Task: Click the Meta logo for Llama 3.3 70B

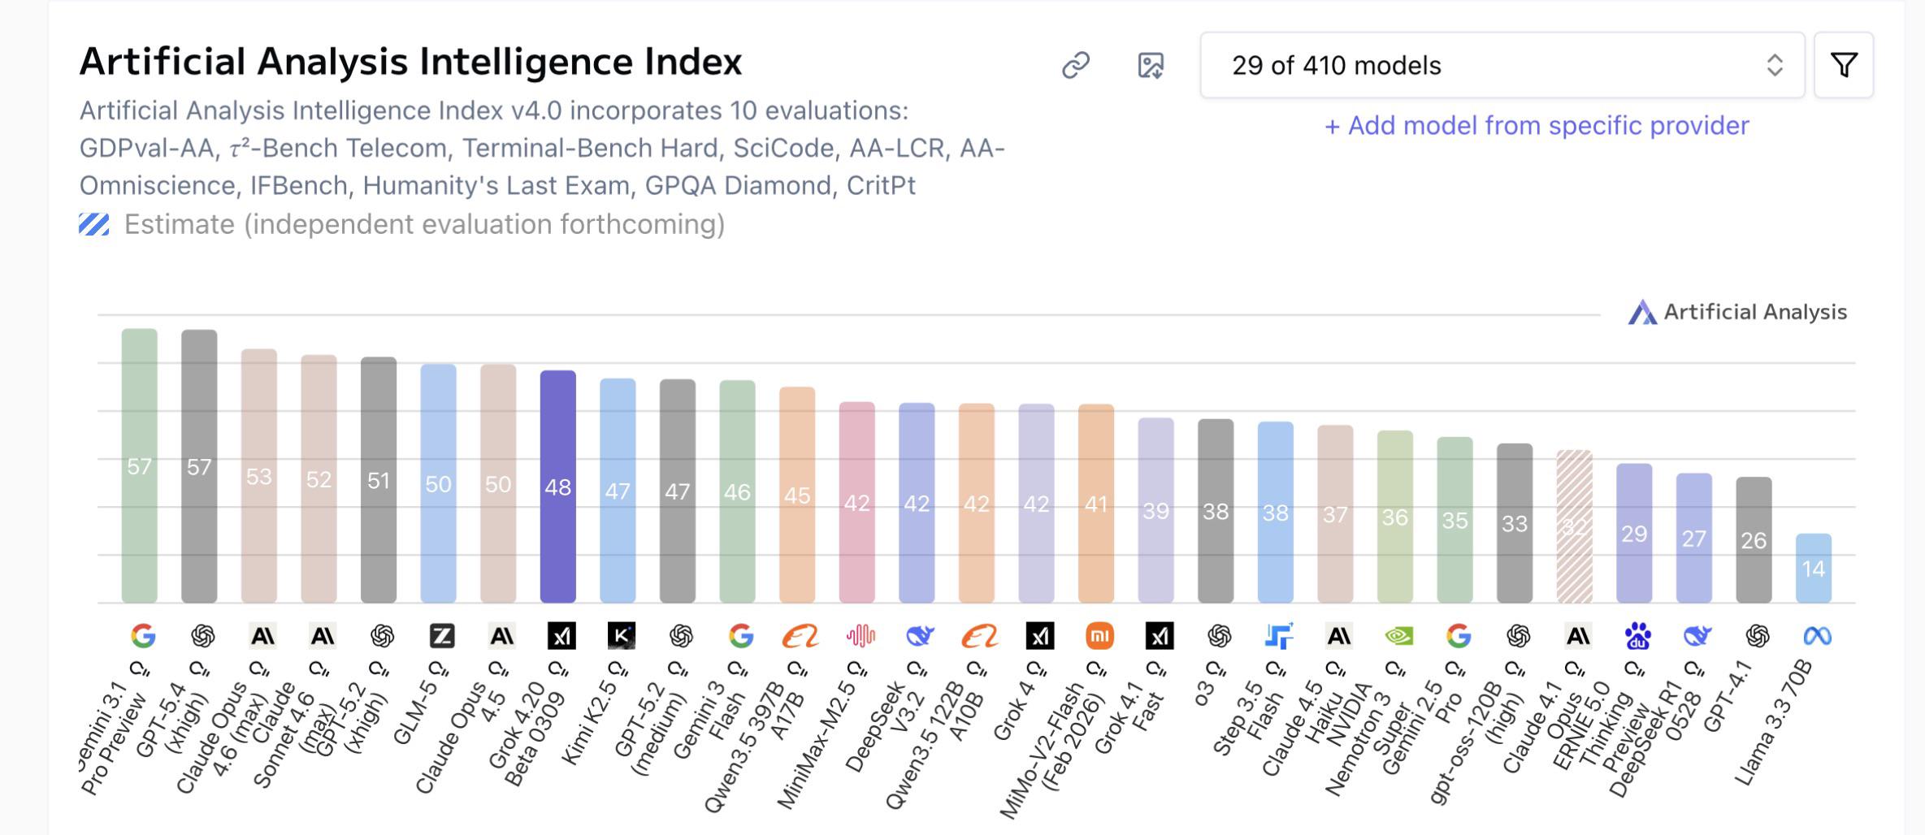Action: coord(1817,636)
